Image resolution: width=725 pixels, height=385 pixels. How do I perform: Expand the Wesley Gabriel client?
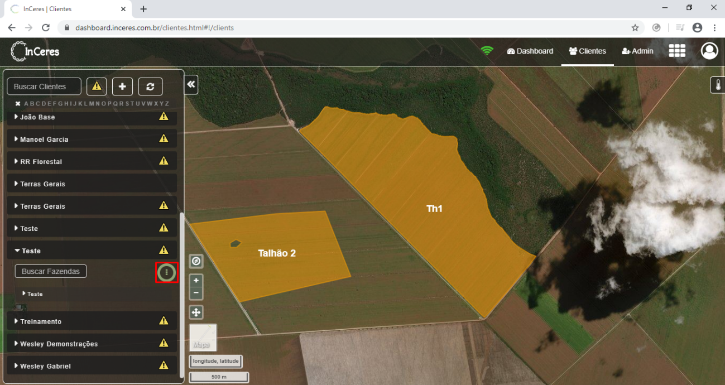tap(16, 366)
